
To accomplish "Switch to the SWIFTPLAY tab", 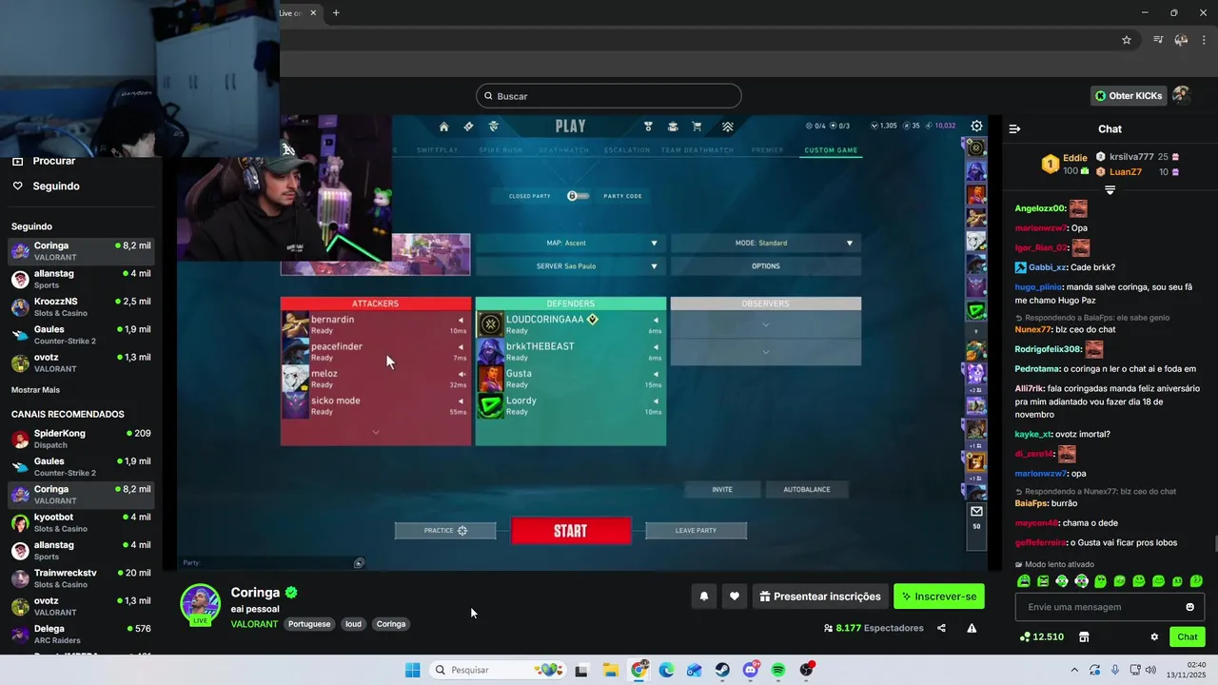I will coord(437,150).
